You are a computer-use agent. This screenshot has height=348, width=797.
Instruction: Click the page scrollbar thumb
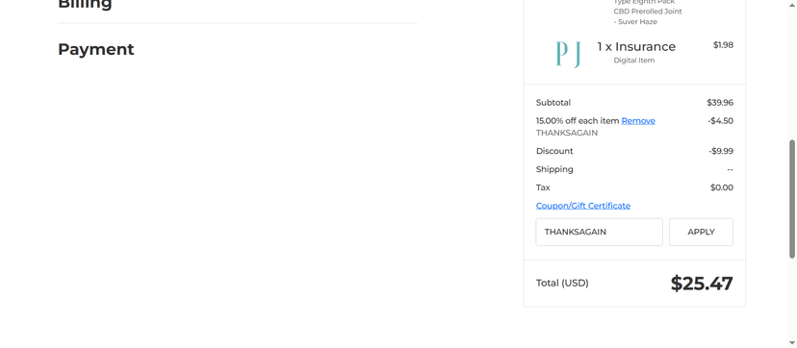coord(792,198)
